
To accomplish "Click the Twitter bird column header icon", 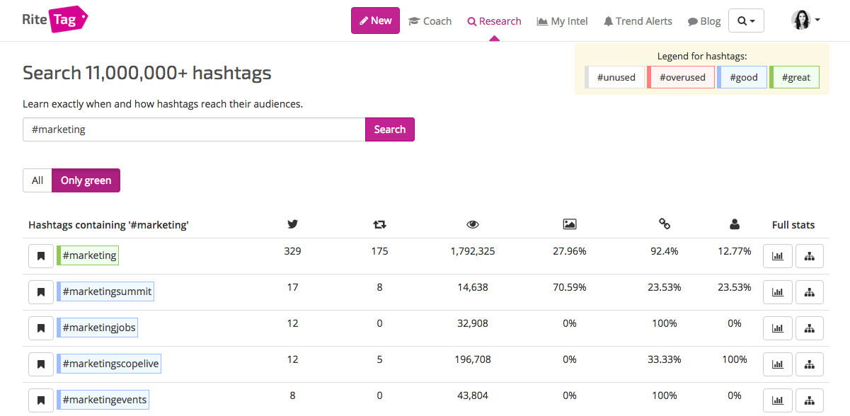I will (x=292, y=224).
